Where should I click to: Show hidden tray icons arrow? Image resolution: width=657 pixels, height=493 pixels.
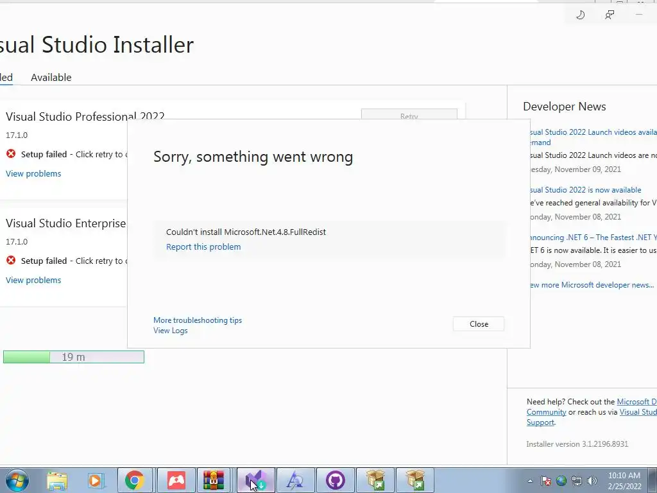(530, 481)
